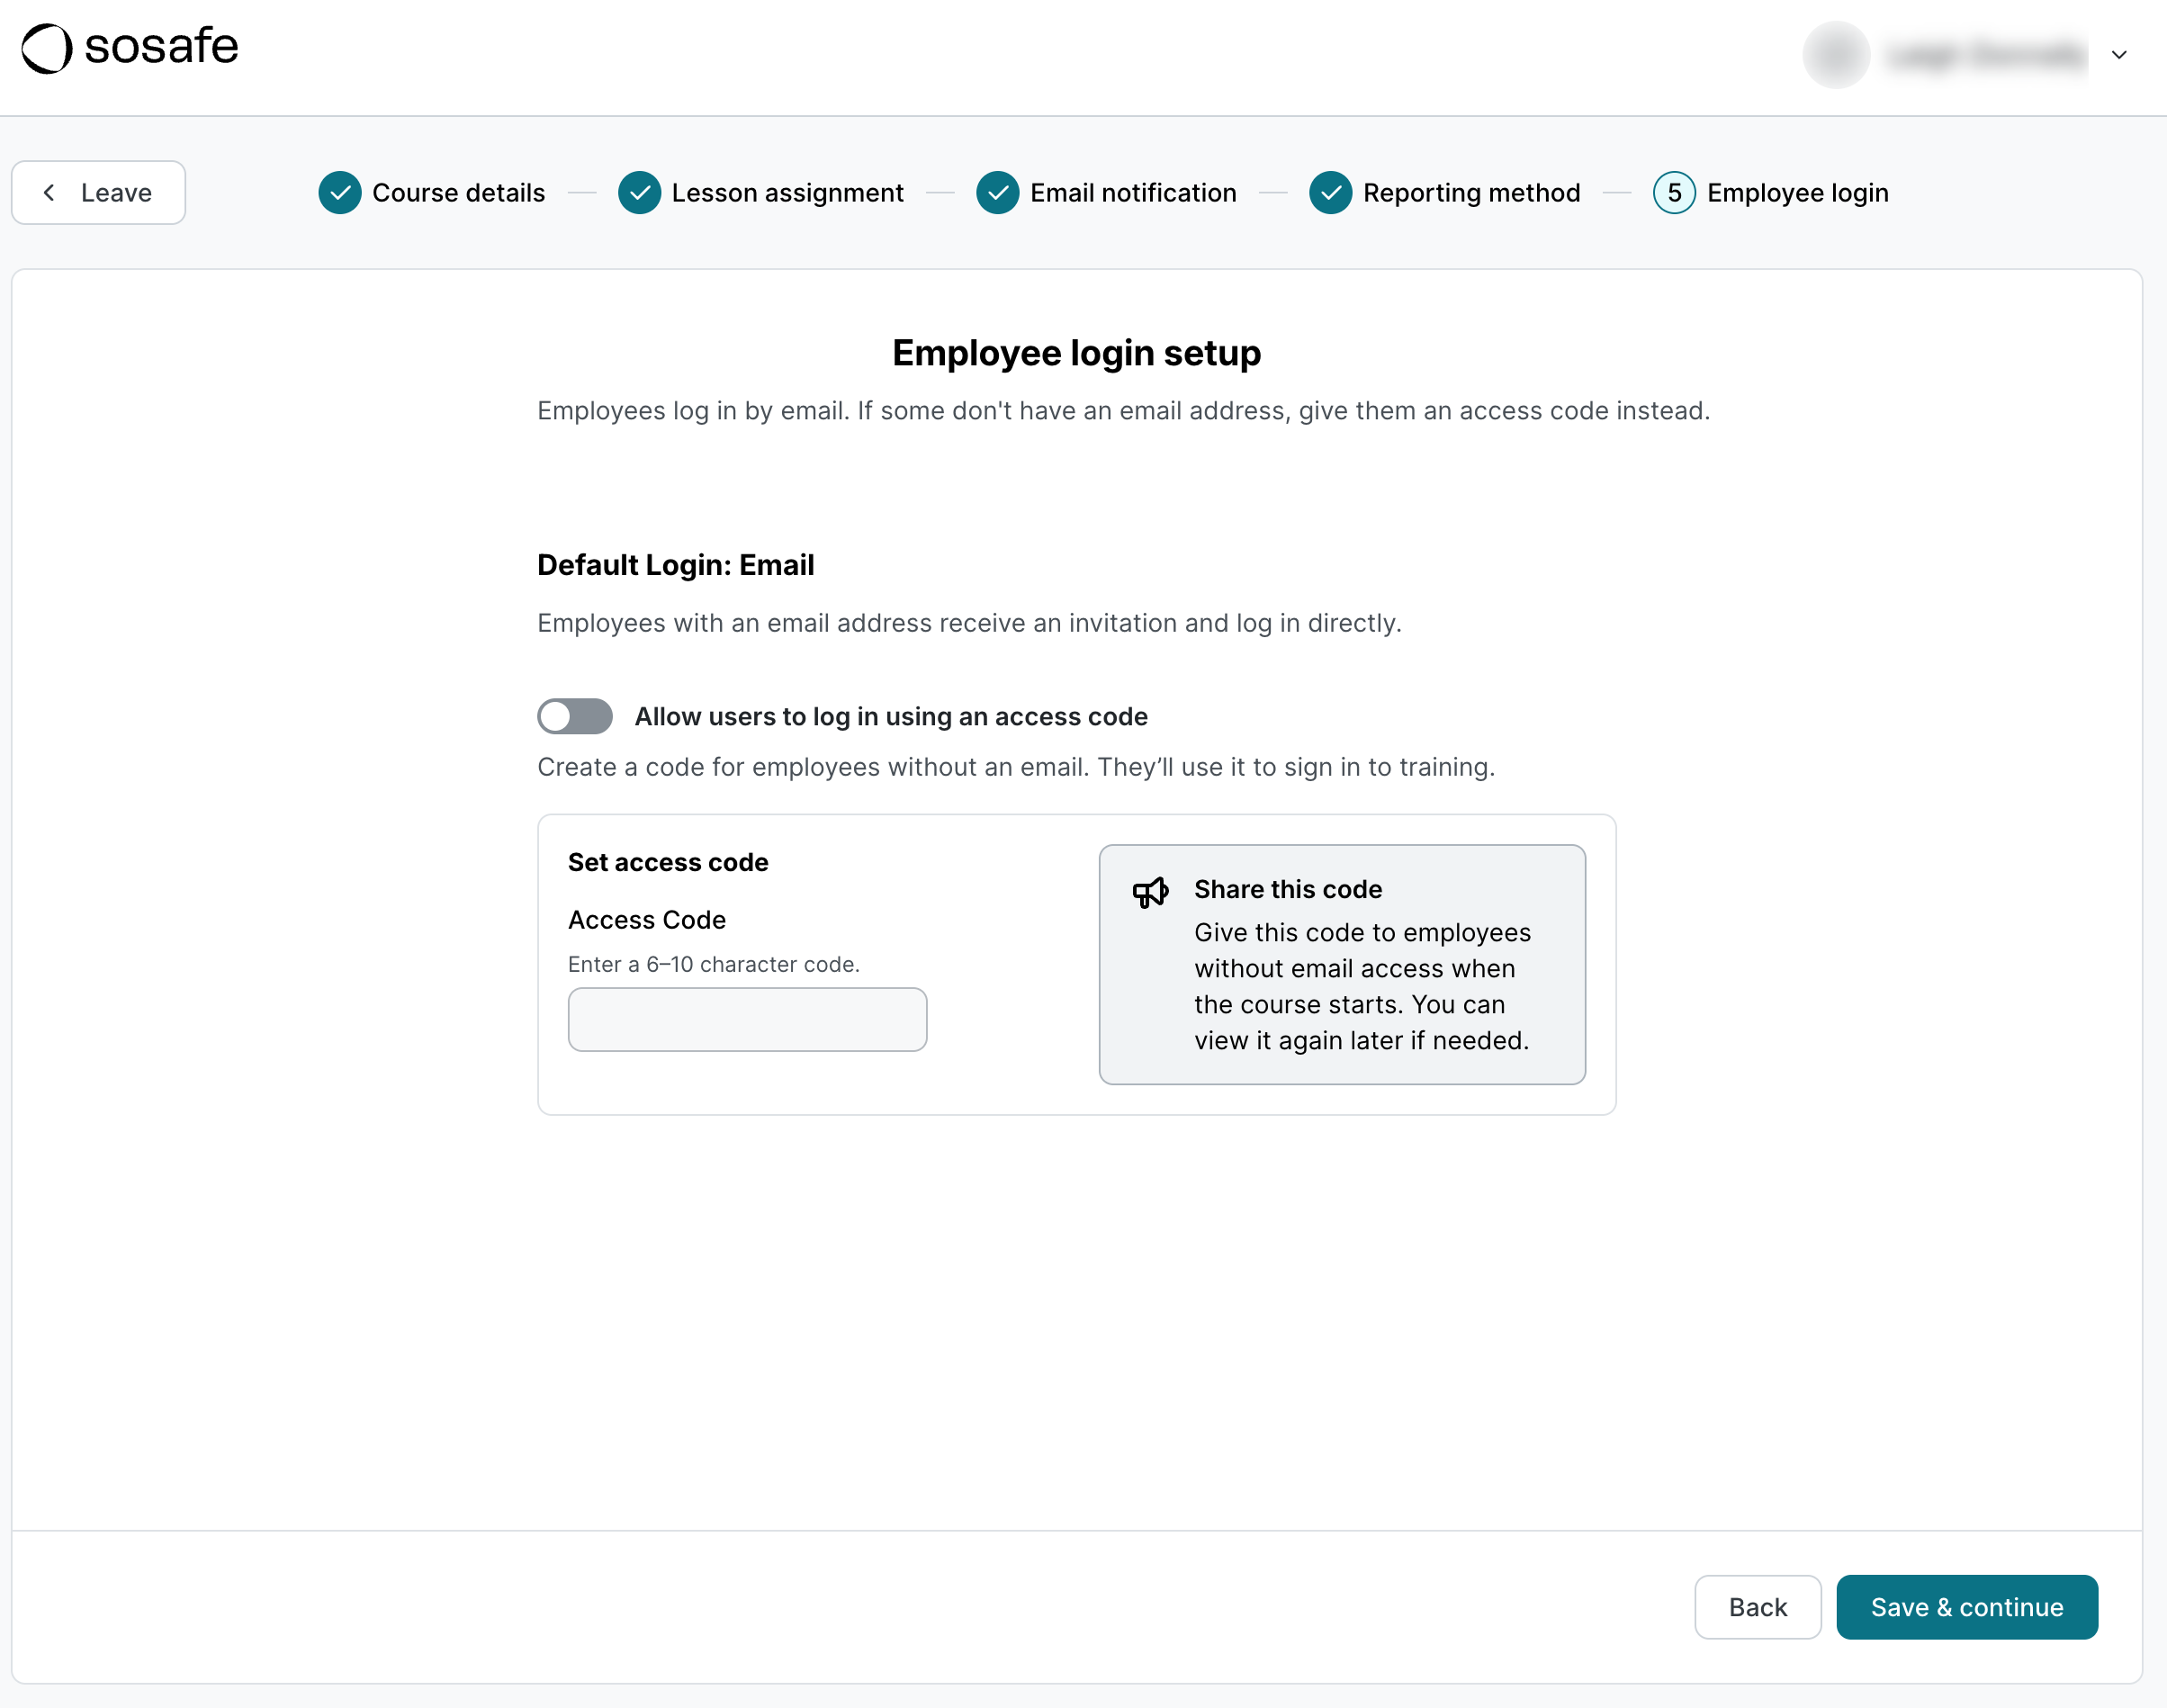Enable the access code login toggle

[x=575, y=716]
